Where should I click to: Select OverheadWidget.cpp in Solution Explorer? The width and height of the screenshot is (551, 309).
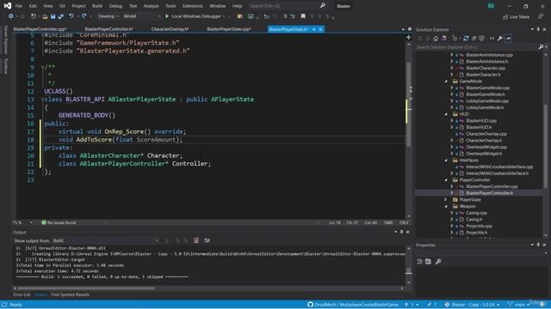click(486, 147)
